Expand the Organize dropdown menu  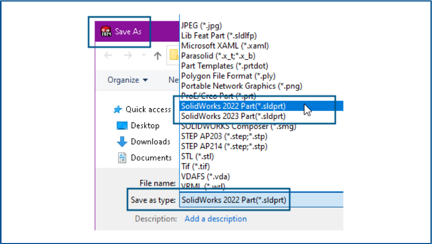(x=127, y=80)
